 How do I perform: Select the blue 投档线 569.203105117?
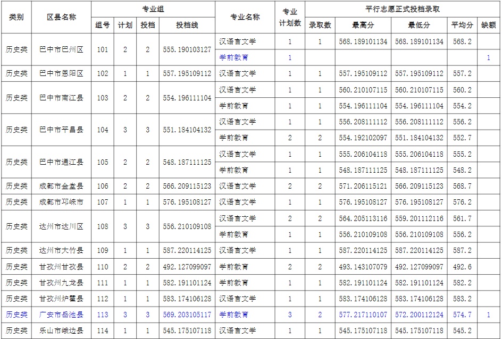(x=187, y=315)
